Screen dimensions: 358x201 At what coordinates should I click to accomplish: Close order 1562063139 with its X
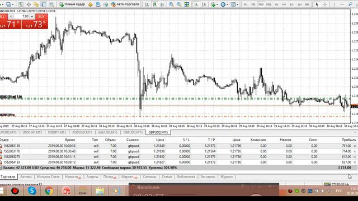pos(355,146)
